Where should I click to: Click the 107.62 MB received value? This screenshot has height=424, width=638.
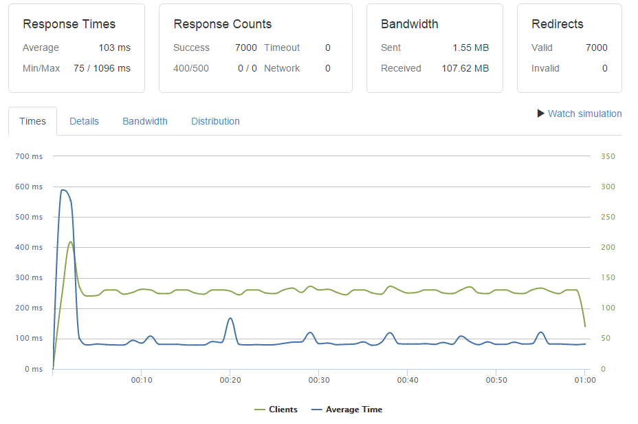pos(465,68)
